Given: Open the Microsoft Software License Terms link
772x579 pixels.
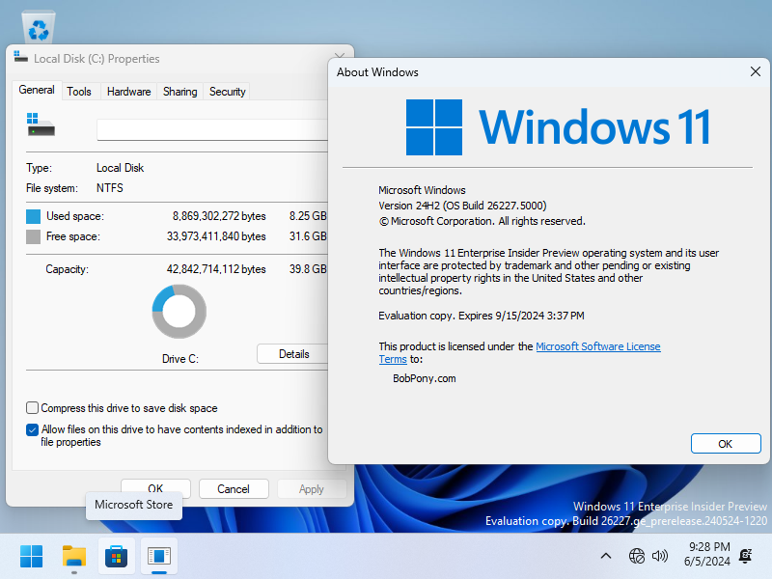Looking at the screenshot, I should pos(597,346).
